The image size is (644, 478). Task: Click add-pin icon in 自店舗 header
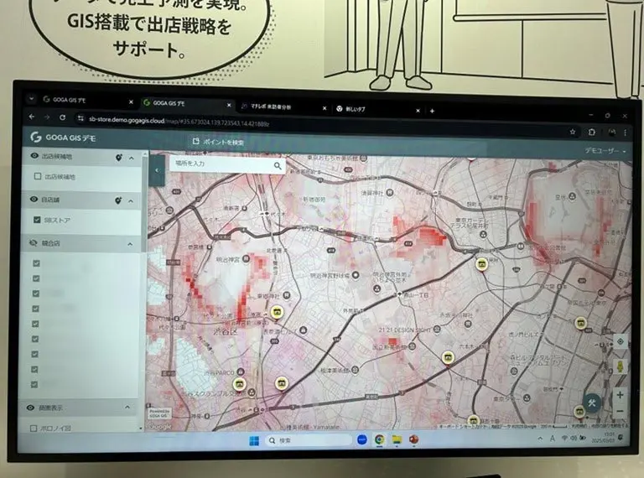118,200
